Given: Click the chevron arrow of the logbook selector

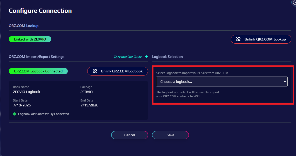Looking at the screenshot, I should coord(285,82).
